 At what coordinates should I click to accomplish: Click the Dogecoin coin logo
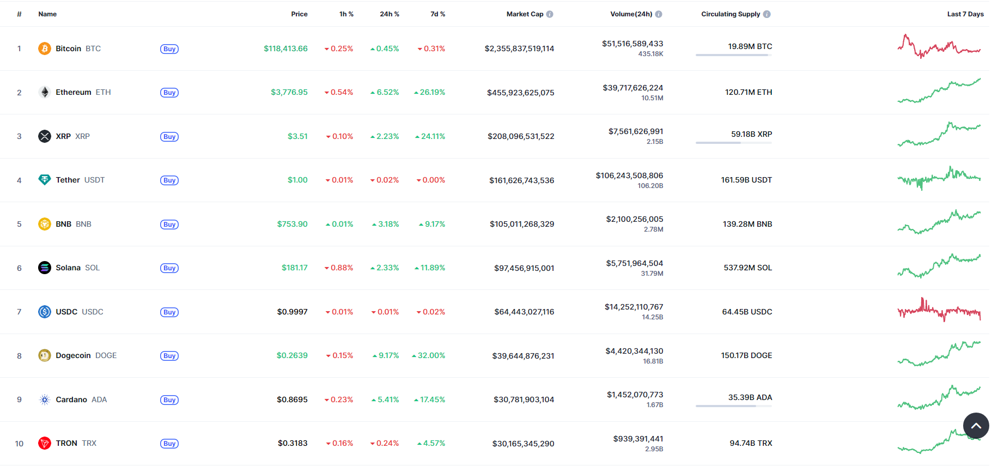click(x=45, y=355)
